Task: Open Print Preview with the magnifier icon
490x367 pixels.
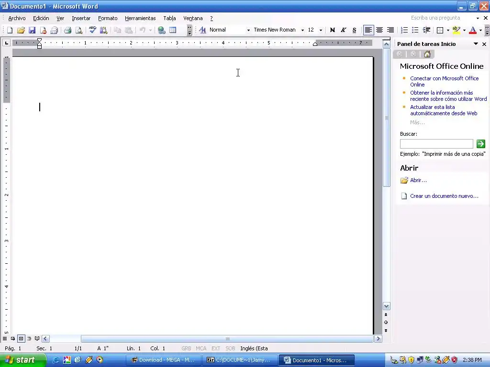Action: coord(79,30)
